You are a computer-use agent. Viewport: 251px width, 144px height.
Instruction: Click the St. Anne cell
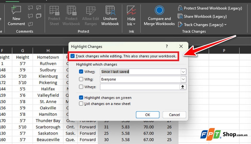point(48,102)
